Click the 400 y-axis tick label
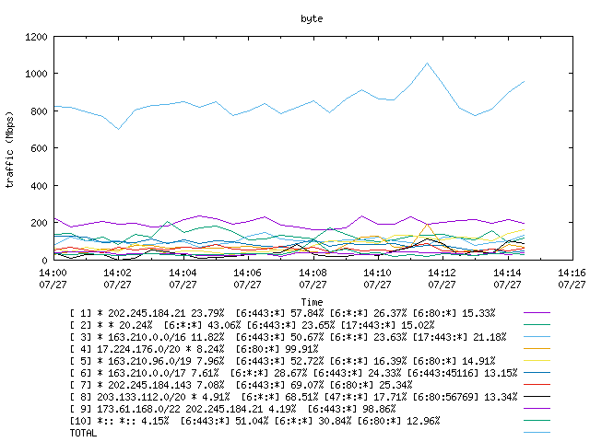The width and height of the screenshot is (590, 442). 39,186
